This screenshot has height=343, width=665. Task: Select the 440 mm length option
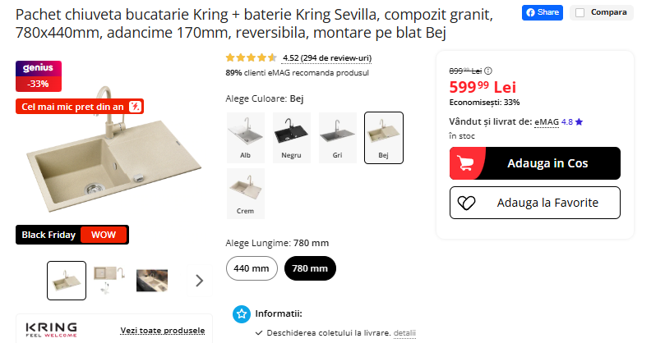coord(252,268)
